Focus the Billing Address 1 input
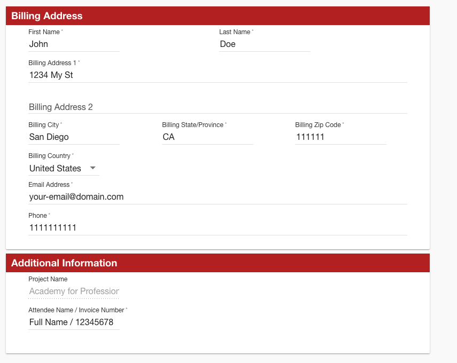 coord(218,75)
